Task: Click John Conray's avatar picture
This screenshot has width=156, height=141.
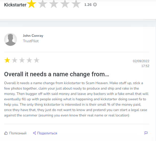Action: pos(10,39)
